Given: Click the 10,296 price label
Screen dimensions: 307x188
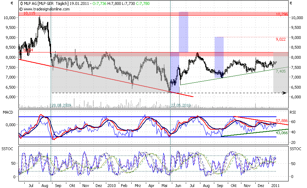Looking at the screenshot, I should coord(282,14).
